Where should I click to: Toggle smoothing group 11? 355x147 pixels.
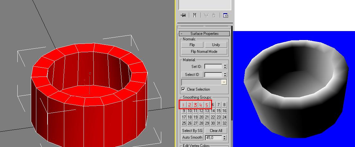pos(195,111)
